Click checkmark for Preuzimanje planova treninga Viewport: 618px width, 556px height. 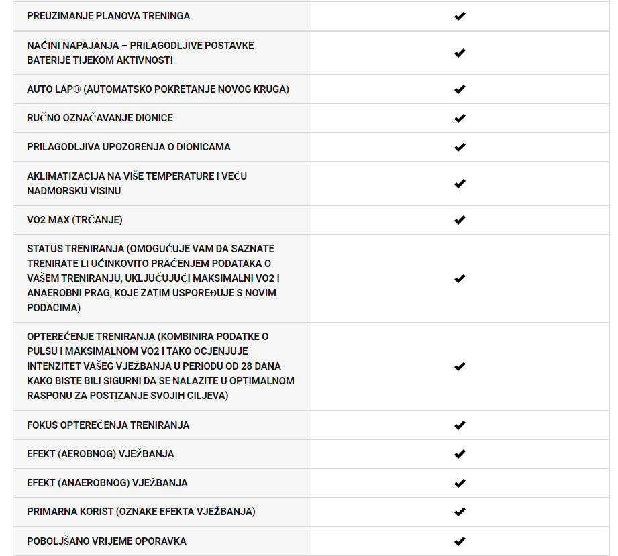click(460, 16)
